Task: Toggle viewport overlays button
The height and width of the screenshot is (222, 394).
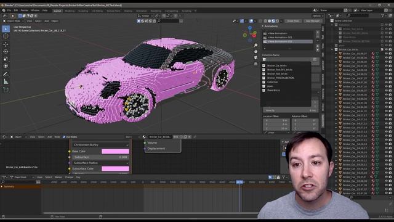Action: pyautogui.click(x=251, y=21)
